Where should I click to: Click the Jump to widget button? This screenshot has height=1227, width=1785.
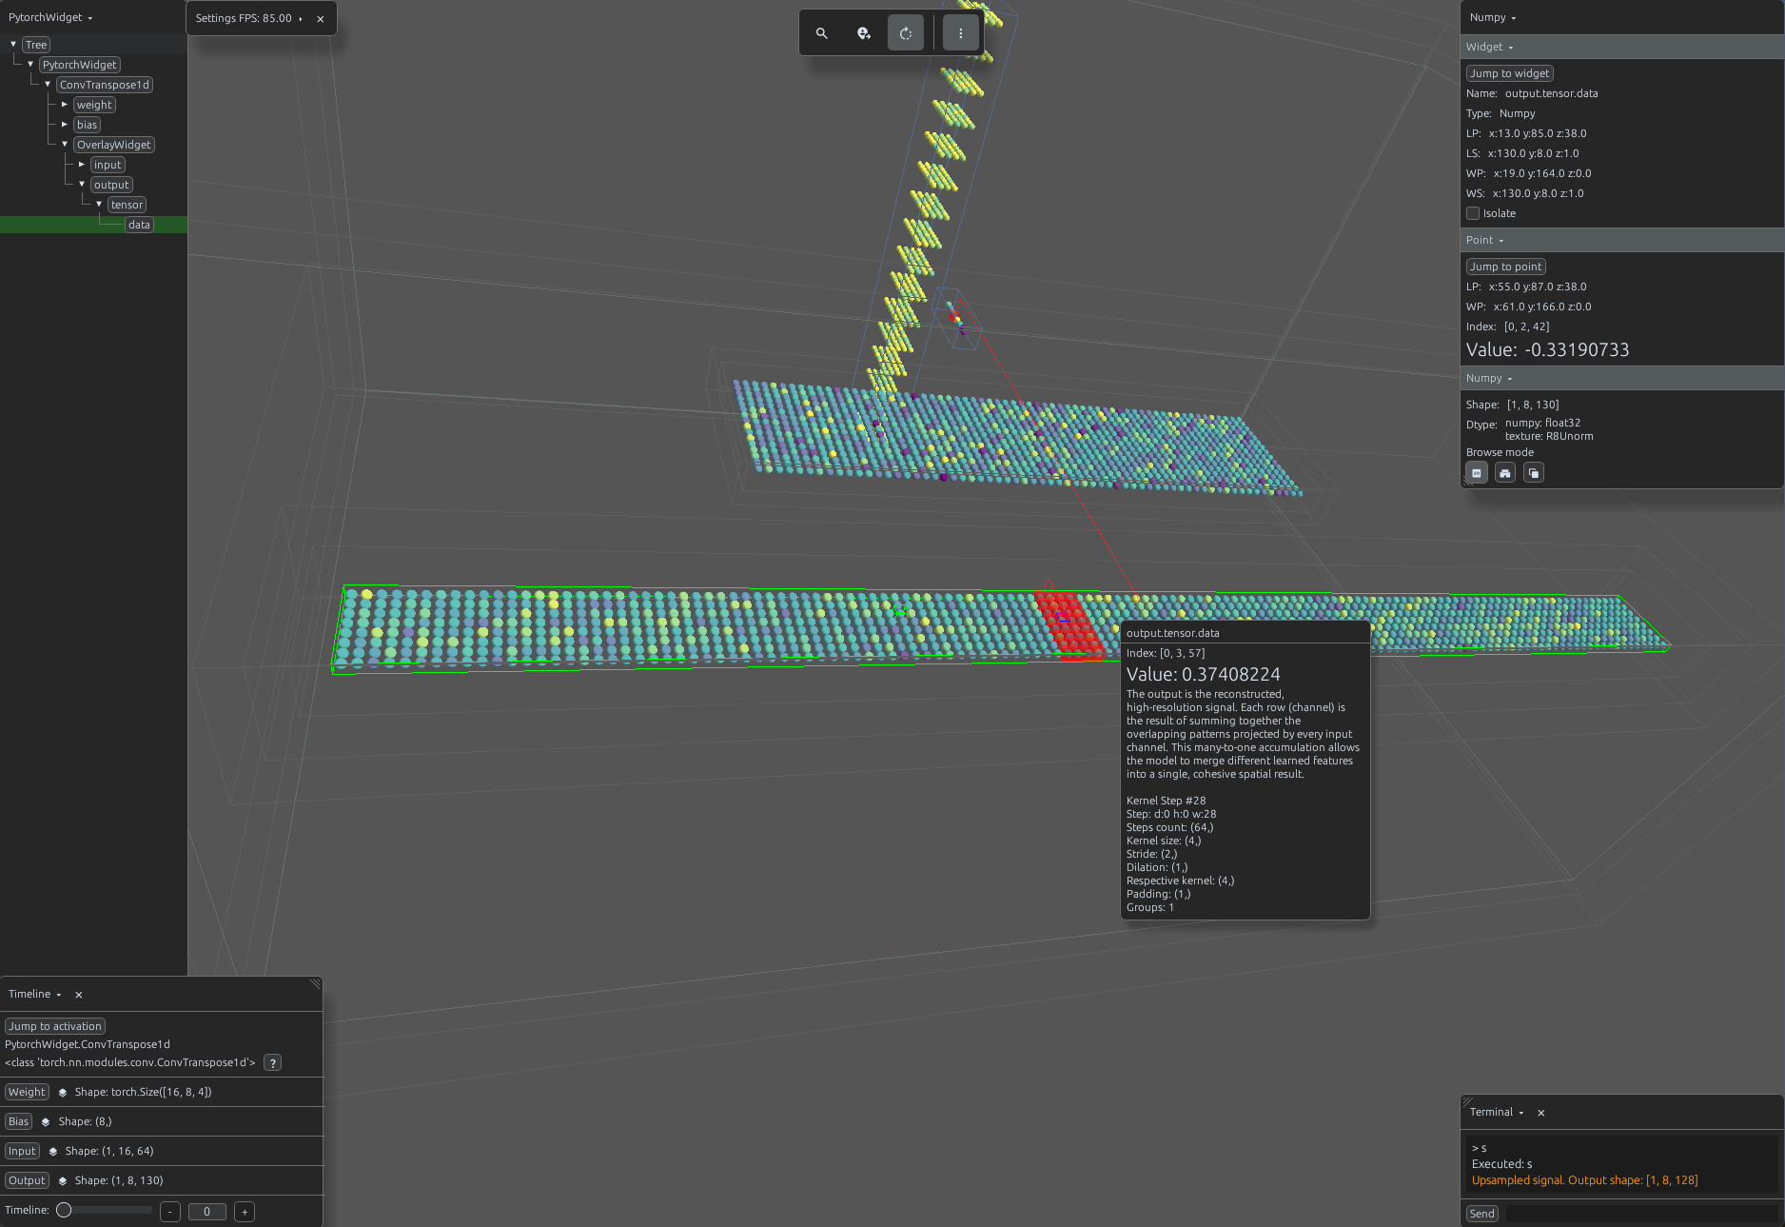pos(1510,74)
